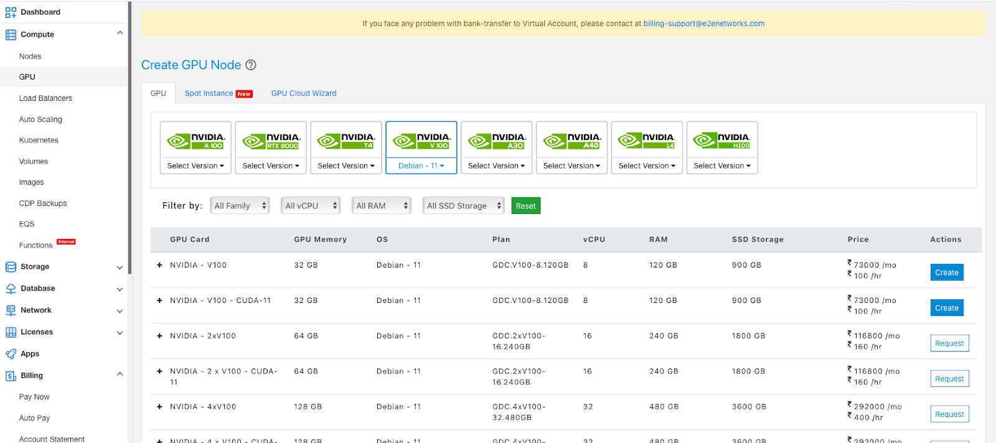996x443 pixels.
Task: Select the NVIDIA V100 card logo
Action: pos(421,141)
